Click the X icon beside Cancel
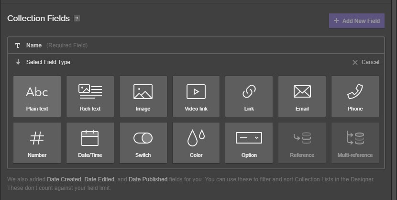This screenshot has width=397, height=200. coord(355,62)
